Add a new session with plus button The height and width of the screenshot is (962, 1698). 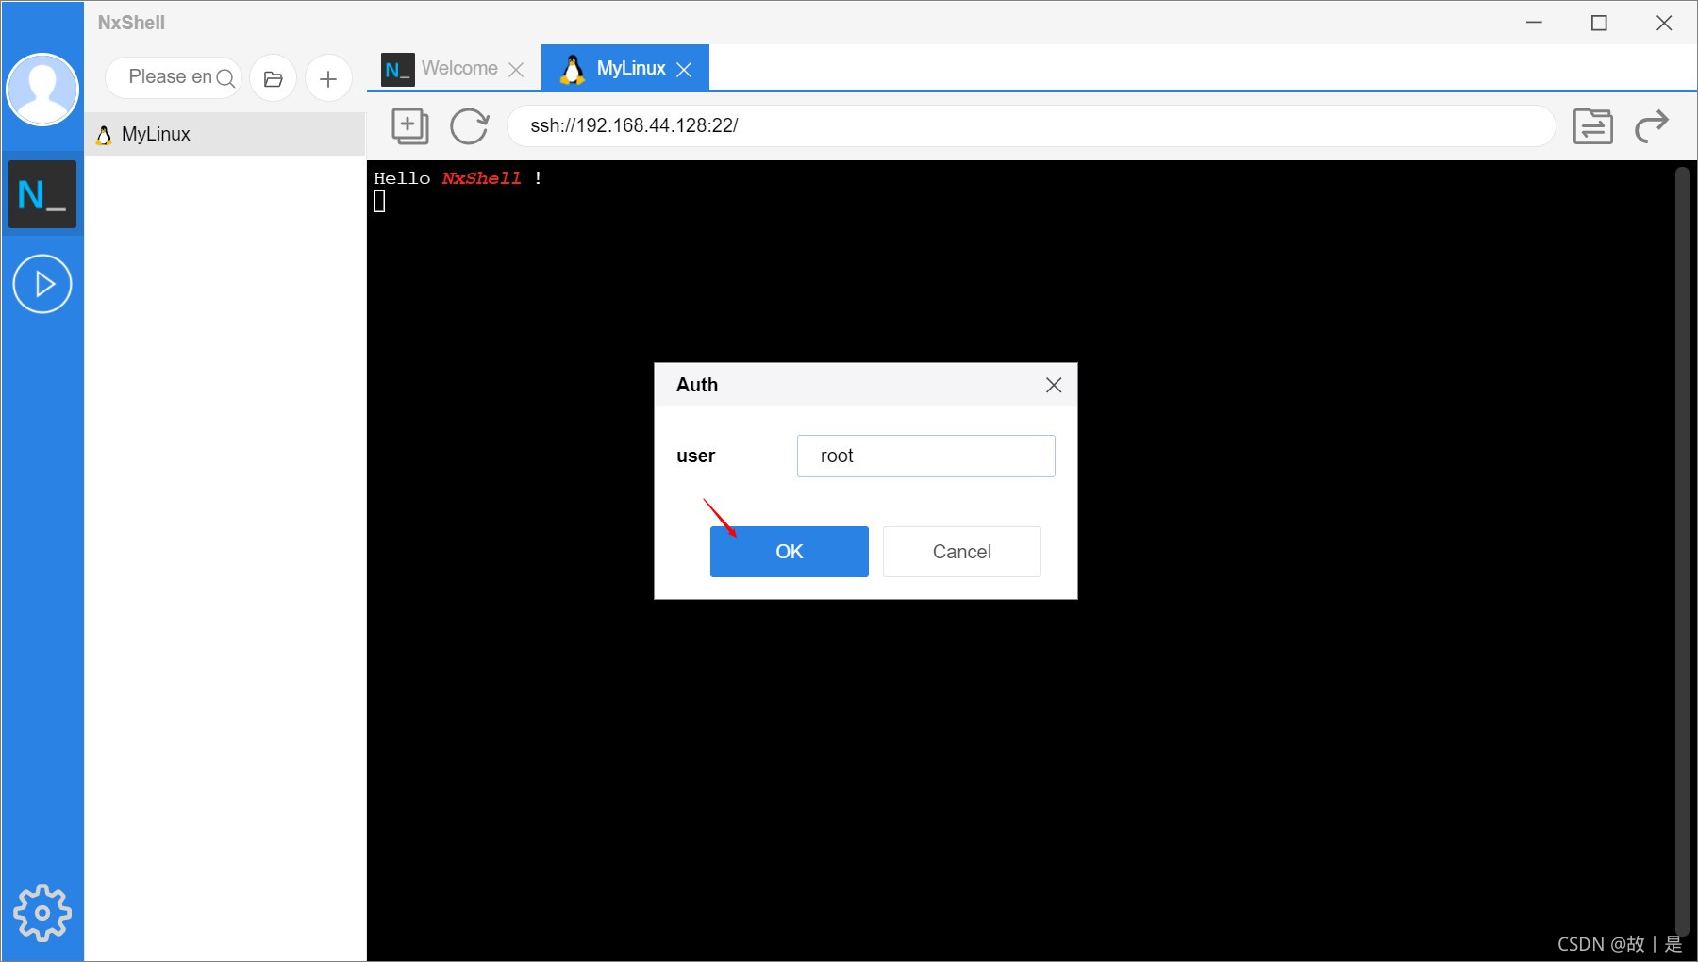coord(328,78)
